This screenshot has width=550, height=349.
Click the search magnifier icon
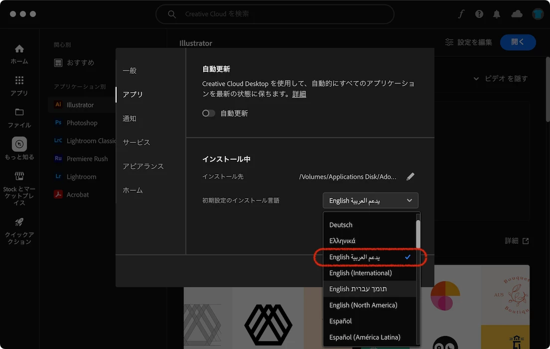[171, 14]
